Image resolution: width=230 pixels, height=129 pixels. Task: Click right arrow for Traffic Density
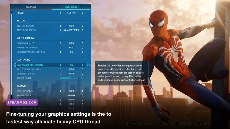pyautogui.click(x=83, y=95)
